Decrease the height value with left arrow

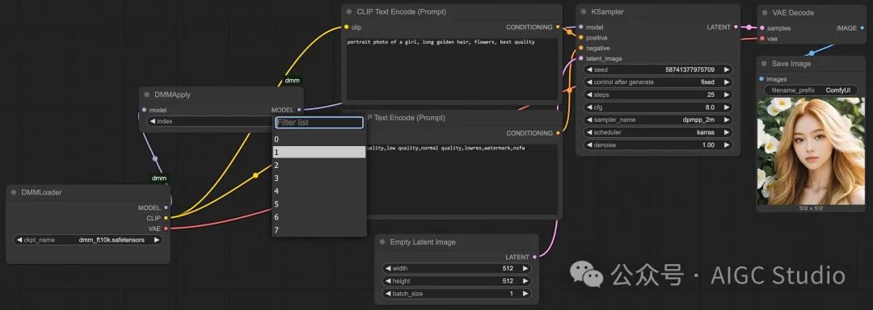[388, 281]
